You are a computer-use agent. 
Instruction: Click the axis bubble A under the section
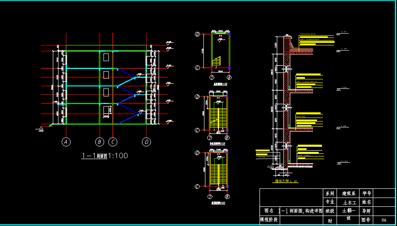tap(66, 142)
